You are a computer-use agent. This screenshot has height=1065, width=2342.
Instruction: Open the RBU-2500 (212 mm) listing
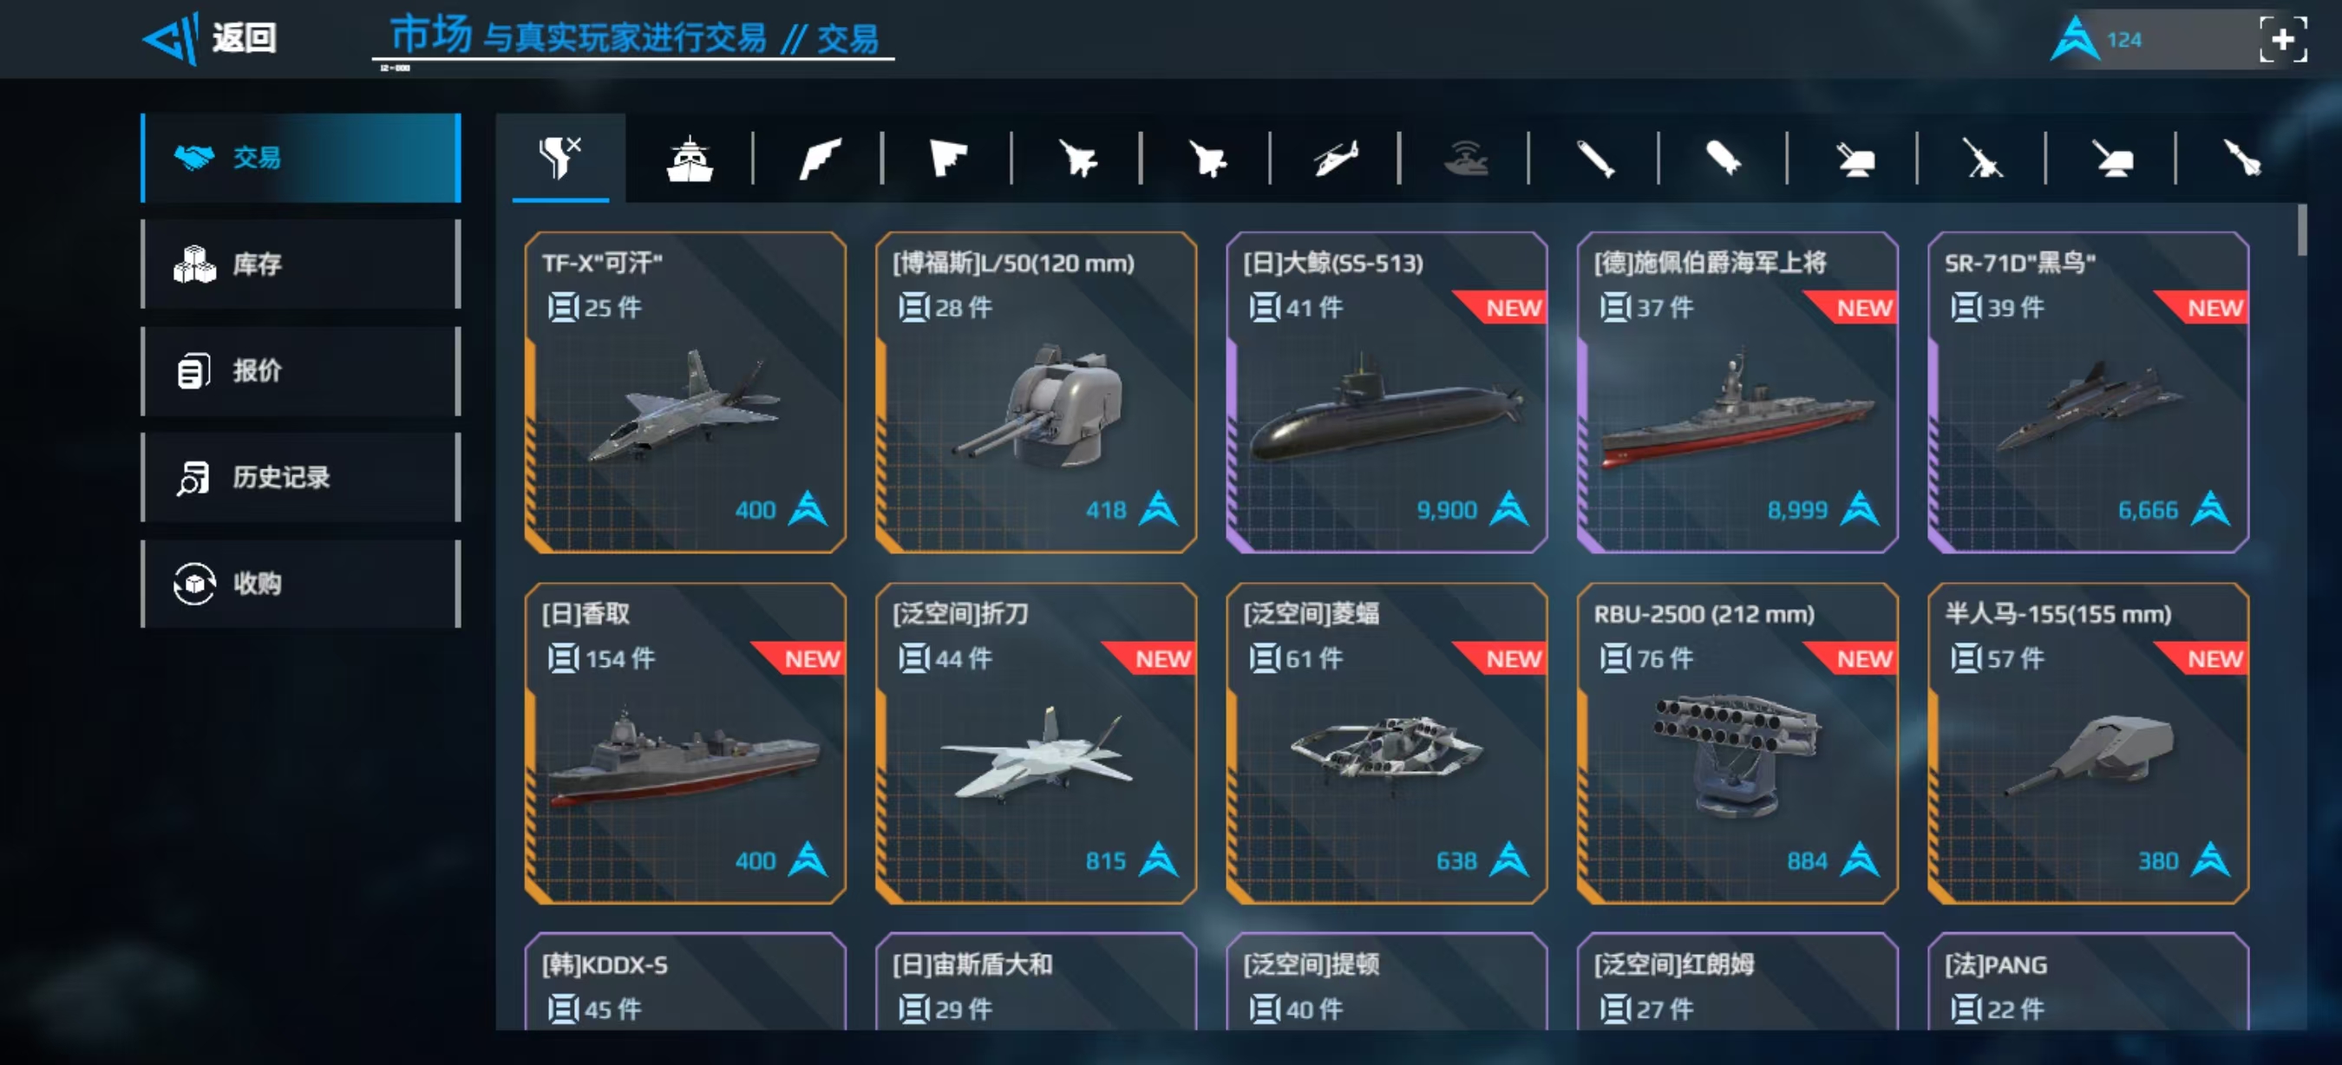pos(1737,743)
